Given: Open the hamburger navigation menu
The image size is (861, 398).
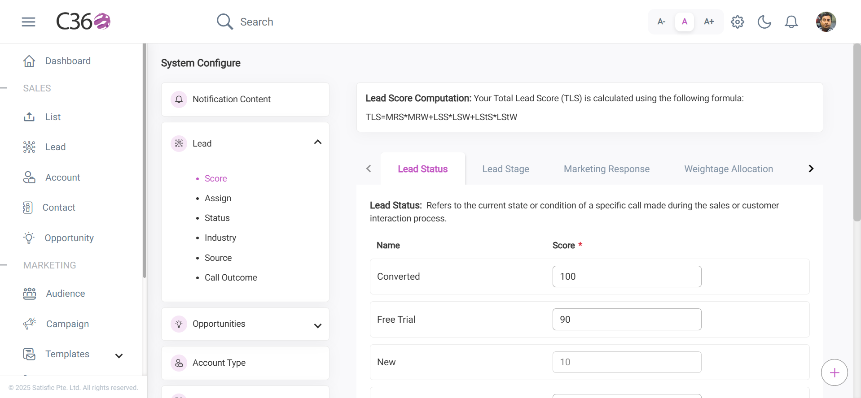Looking at the screenshot, I should click(x=28, y=22).
